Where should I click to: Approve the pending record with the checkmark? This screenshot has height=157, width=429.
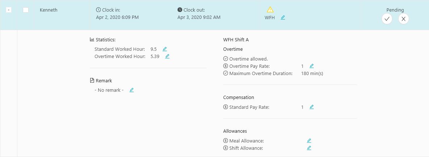[x=387, y=19]
